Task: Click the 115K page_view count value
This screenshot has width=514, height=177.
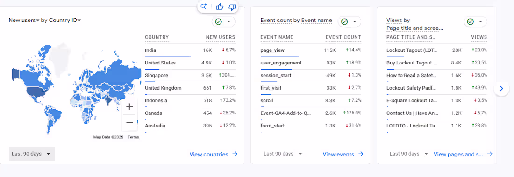Action: (329, 50)
